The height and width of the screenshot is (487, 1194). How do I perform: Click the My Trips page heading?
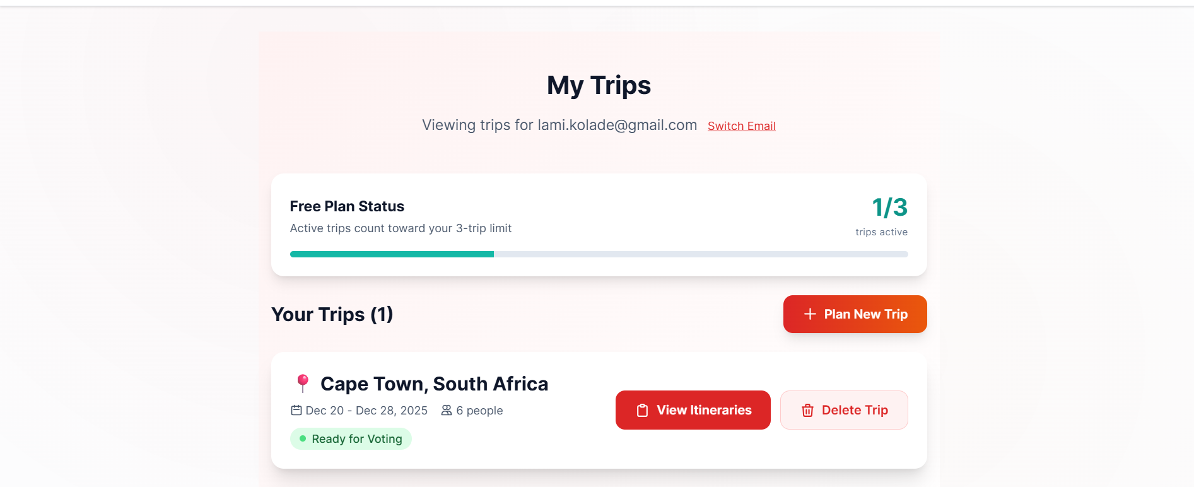[x=599, y=85]
